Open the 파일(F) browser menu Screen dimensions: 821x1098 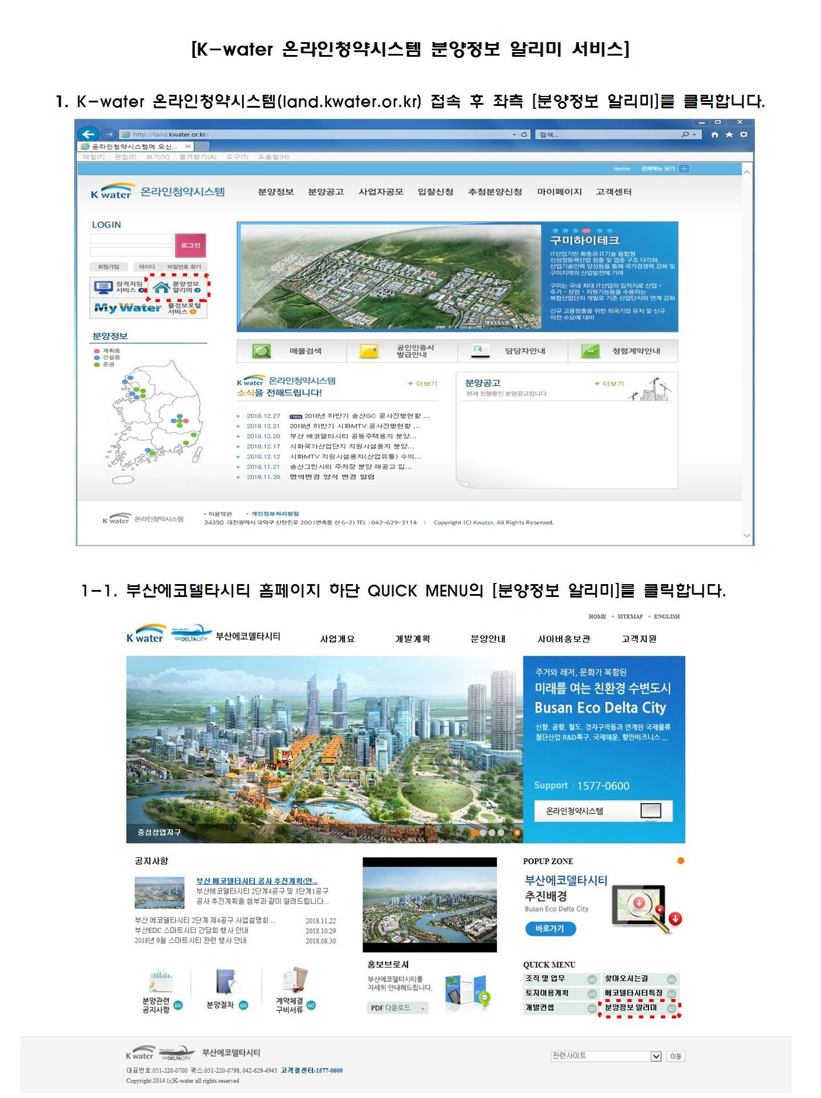tap(93, 157)
